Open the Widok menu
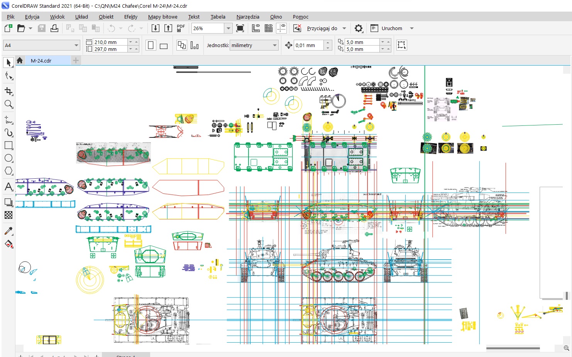This screenshot has height=357, width=572. pyautogui.click(x=57, y=17)
